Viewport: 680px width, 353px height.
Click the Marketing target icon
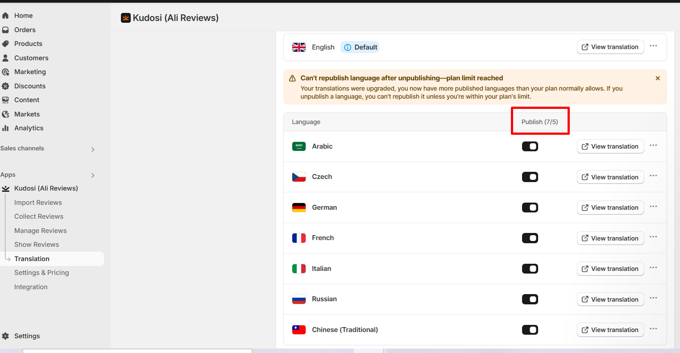(x=5, y=72)
